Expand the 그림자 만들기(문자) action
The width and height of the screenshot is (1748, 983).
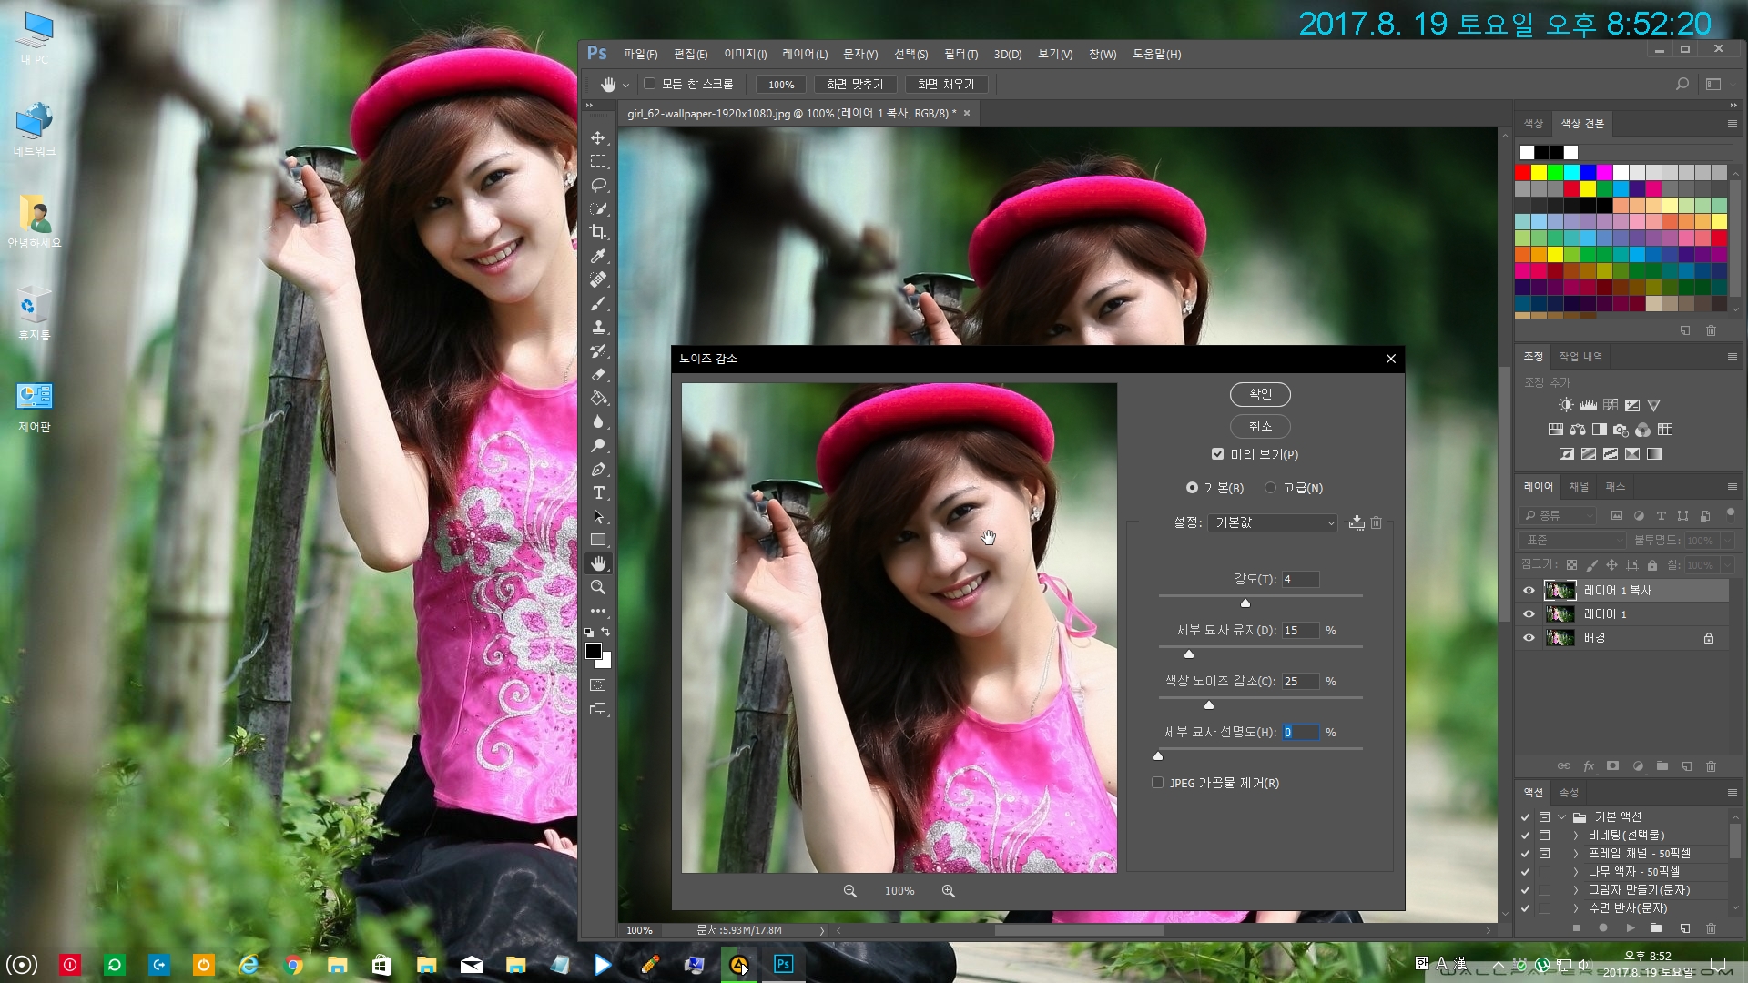(x=1576, y=889)
